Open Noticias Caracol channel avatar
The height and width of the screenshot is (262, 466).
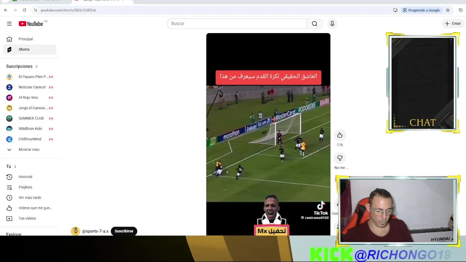(x=9, y=87)
